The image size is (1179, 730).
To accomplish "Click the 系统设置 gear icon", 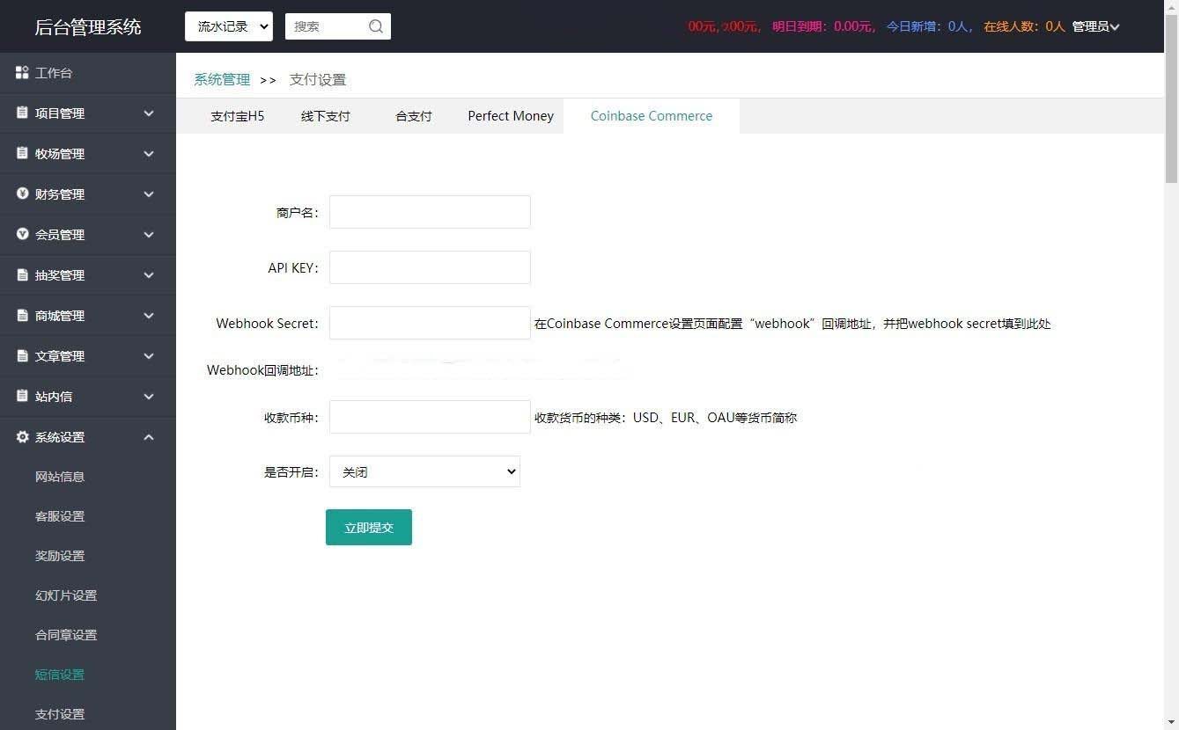I will click(x=23, y=437).
